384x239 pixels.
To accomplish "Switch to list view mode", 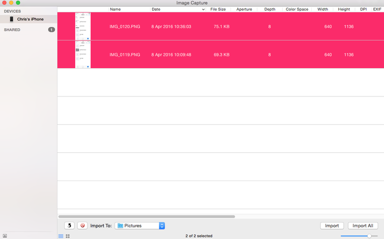I will tap(61, 236).
